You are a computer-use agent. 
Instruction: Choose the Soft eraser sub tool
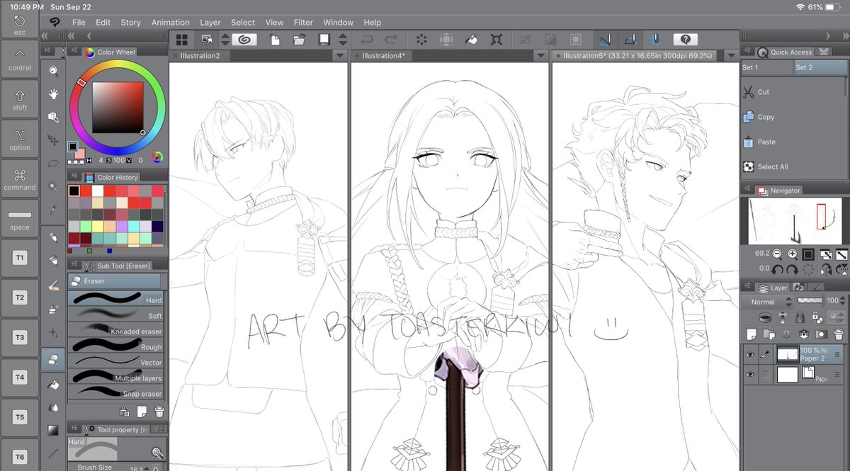(x=116, y=314)
